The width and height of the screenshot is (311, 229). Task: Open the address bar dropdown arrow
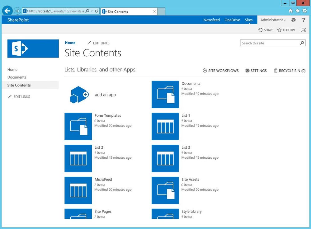[92, 11]
